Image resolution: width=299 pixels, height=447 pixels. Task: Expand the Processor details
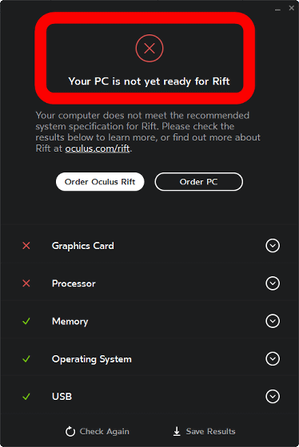point(273,283)
